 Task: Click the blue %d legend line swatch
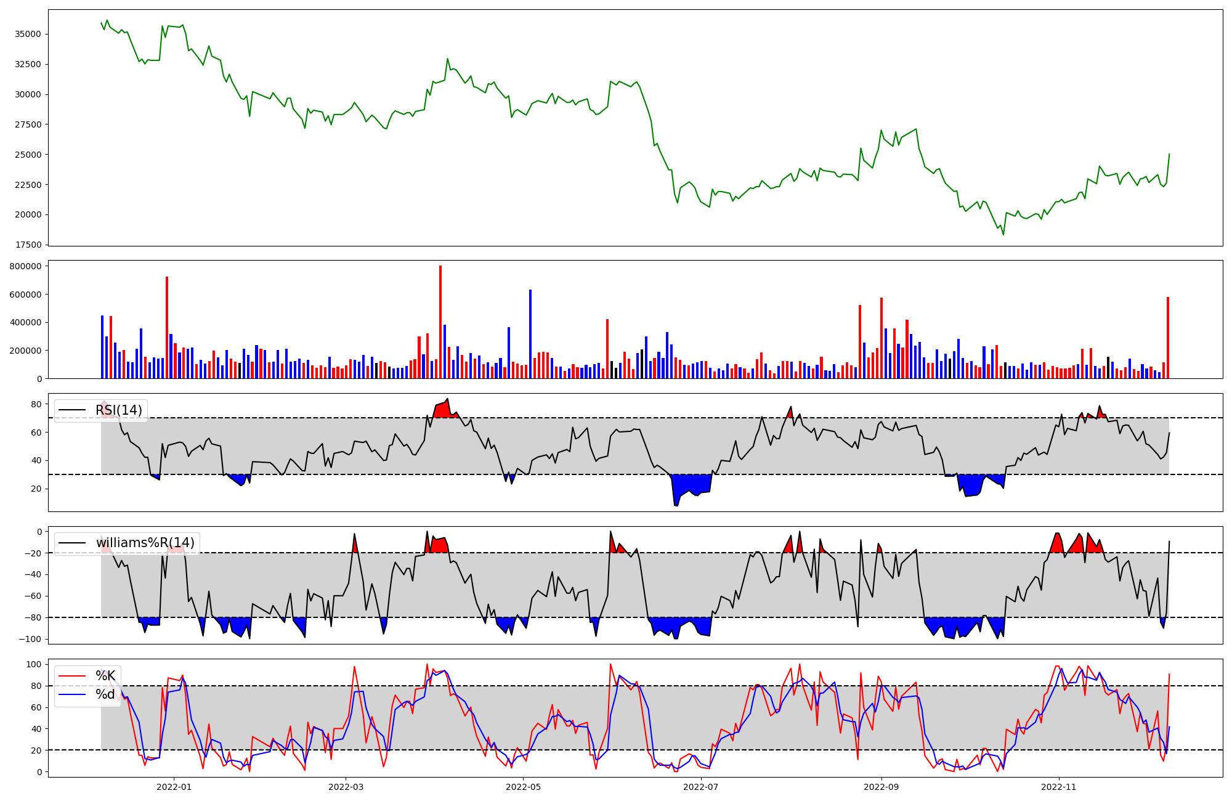coord(71,694)
